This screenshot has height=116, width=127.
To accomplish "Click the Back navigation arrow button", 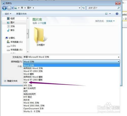I will 4,8.
